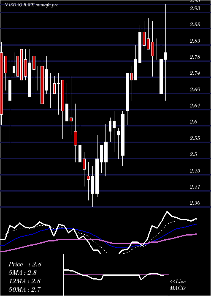211x296 pixels.
Task: Click the 2.83 price axis label
Action: pos(195,41)
